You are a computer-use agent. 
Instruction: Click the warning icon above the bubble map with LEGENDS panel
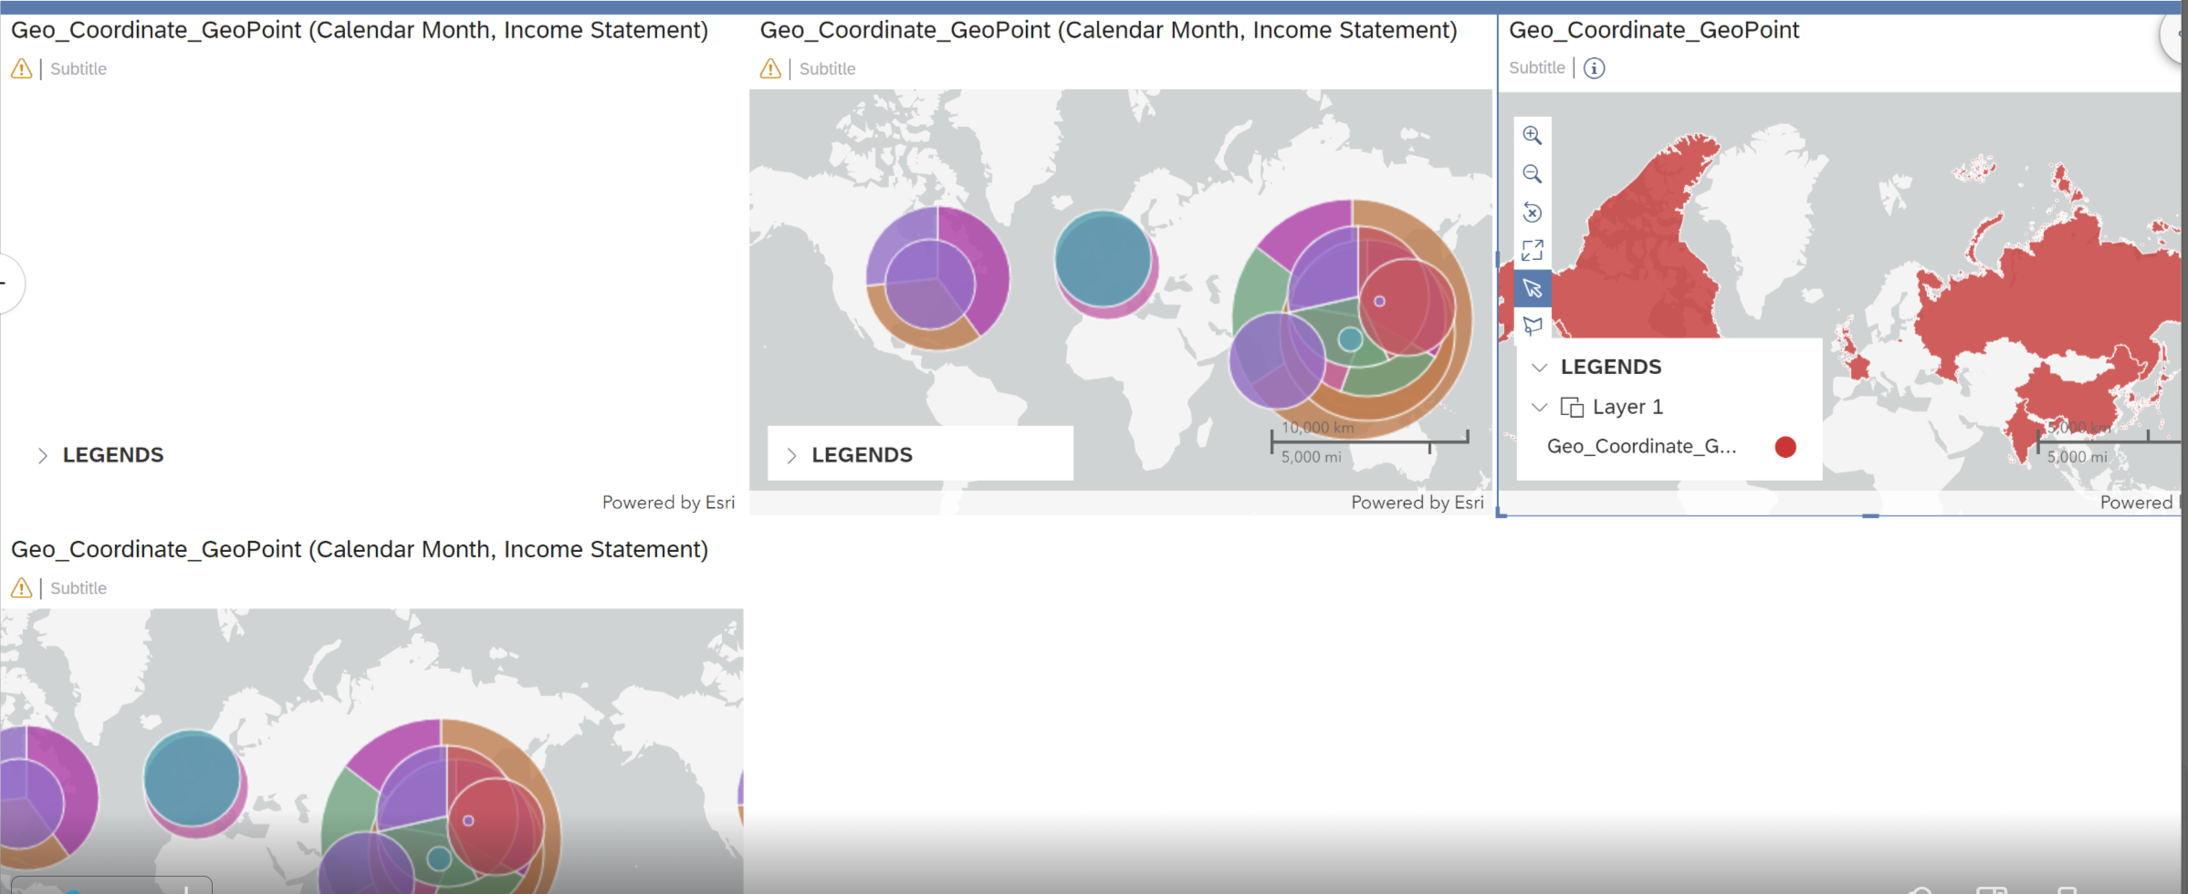click(x=770, y=68)
